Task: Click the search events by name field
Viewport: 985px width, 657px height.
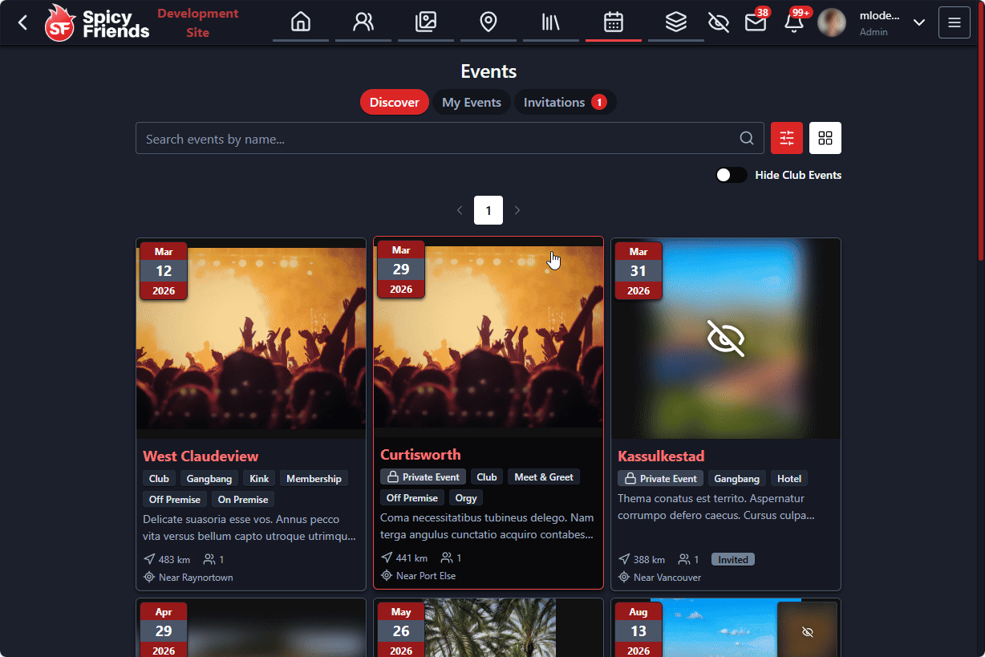Action: tap(437, 139)
